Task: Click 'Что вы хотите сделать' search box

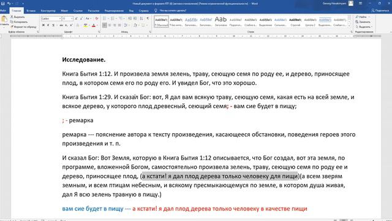Action: (173, 11)
